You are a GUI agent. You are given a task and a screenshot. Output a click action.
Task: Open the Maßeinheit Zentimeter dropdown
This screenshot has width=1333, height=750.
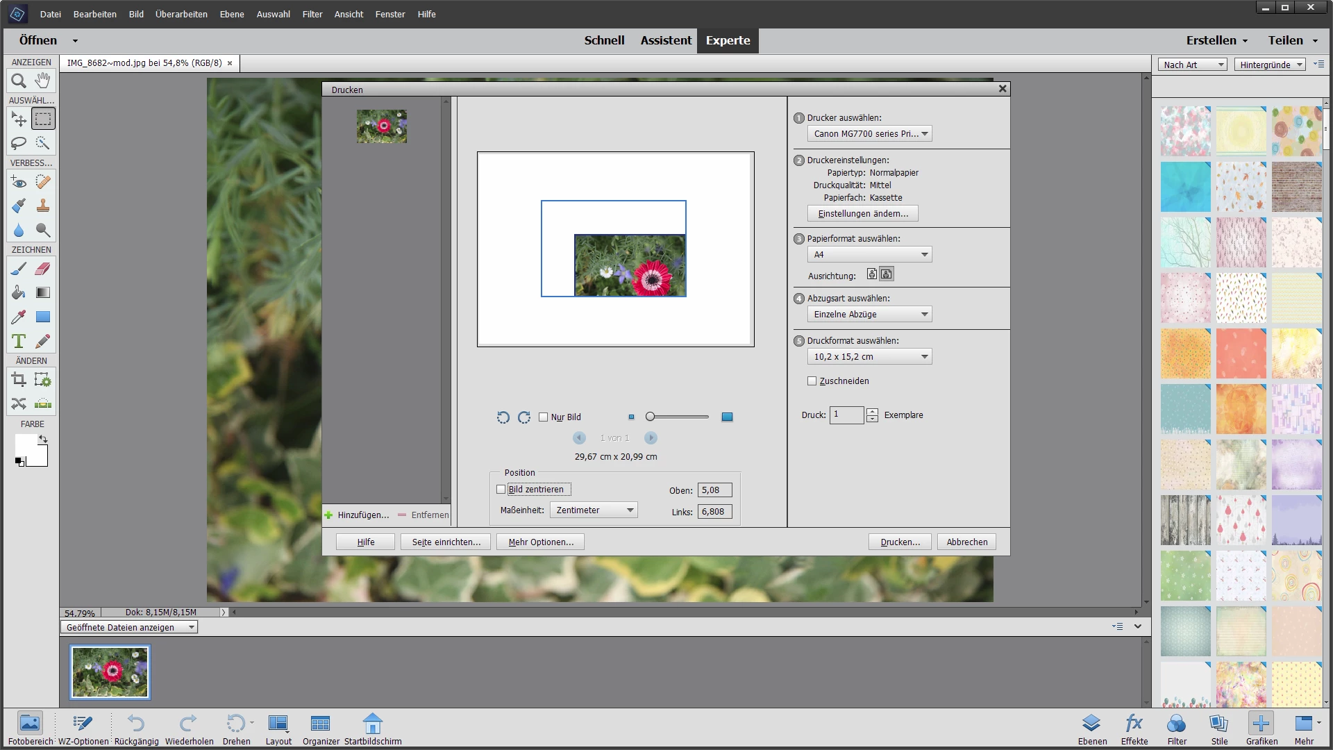coord(594,510)
